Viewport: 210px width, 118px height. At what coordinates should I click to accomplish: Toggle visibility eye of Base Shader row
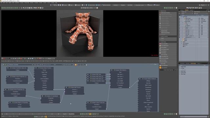179,21
